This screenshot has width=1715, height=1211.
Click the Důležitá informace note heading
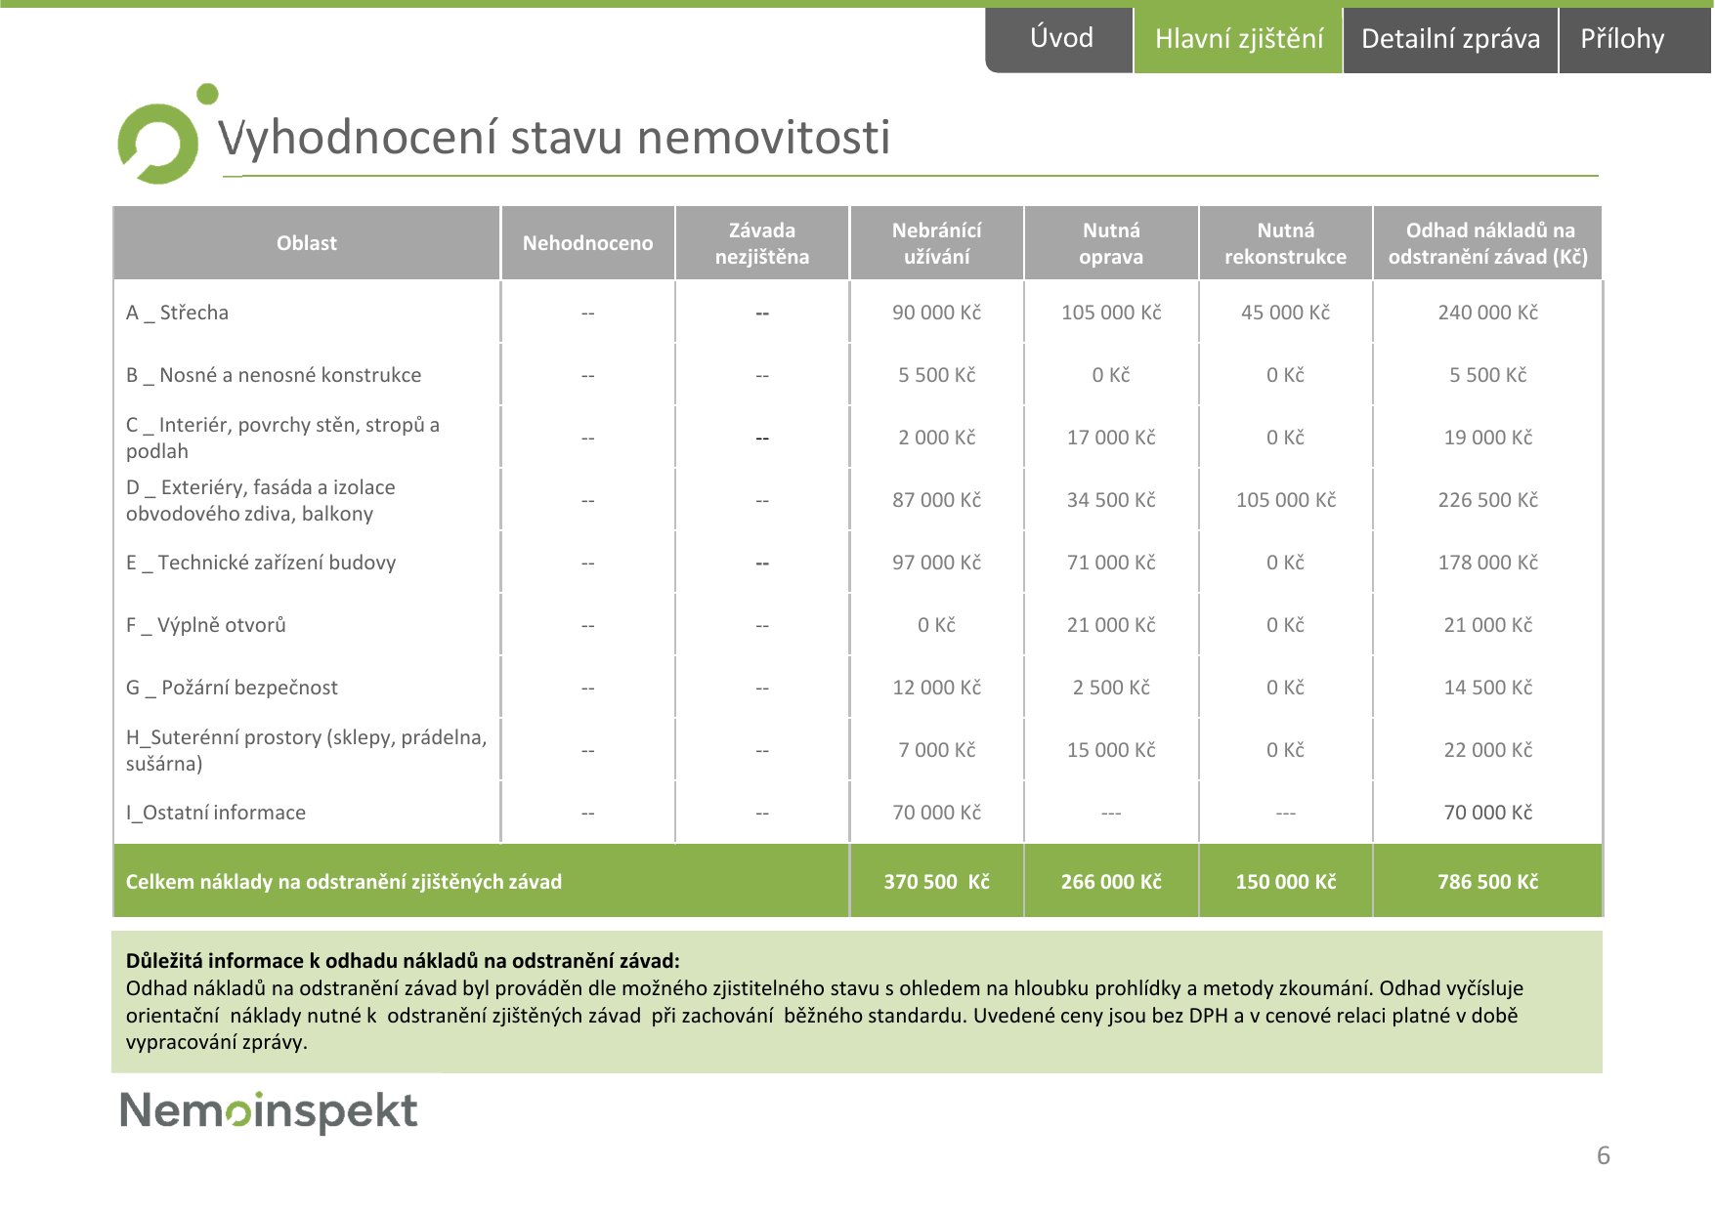403,960
